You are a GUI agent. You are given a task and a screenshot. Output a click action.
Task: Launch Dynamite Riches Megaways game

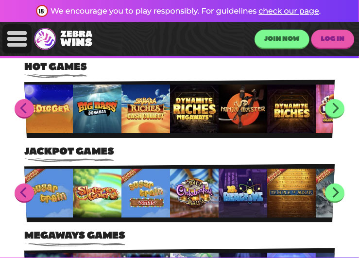click(194, 109)
